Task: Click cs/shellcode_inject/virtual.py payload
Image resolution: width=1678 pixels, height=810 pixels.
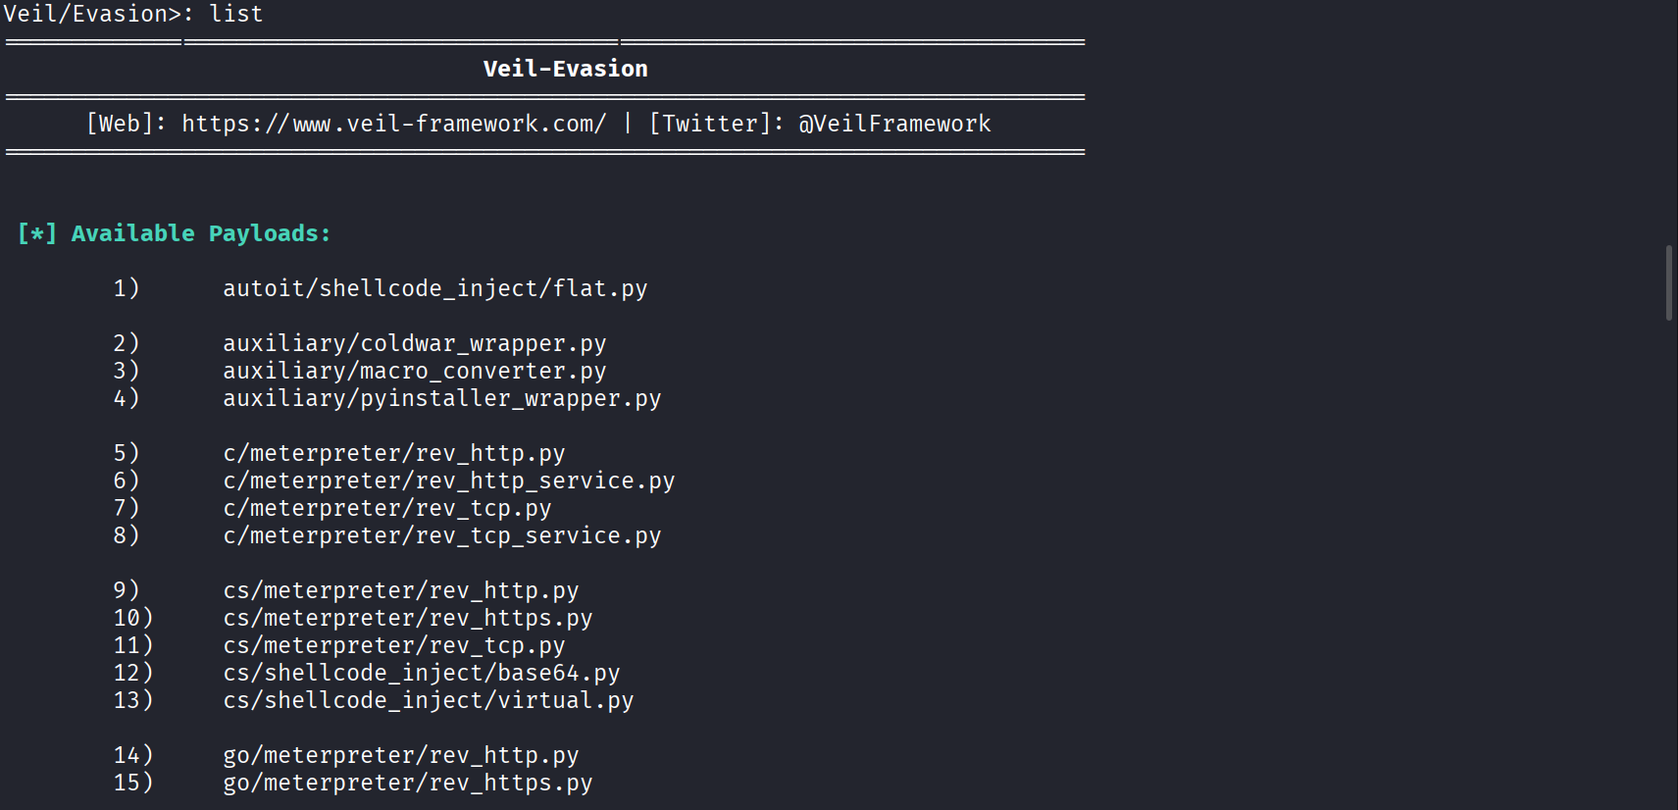Action: 428,700
